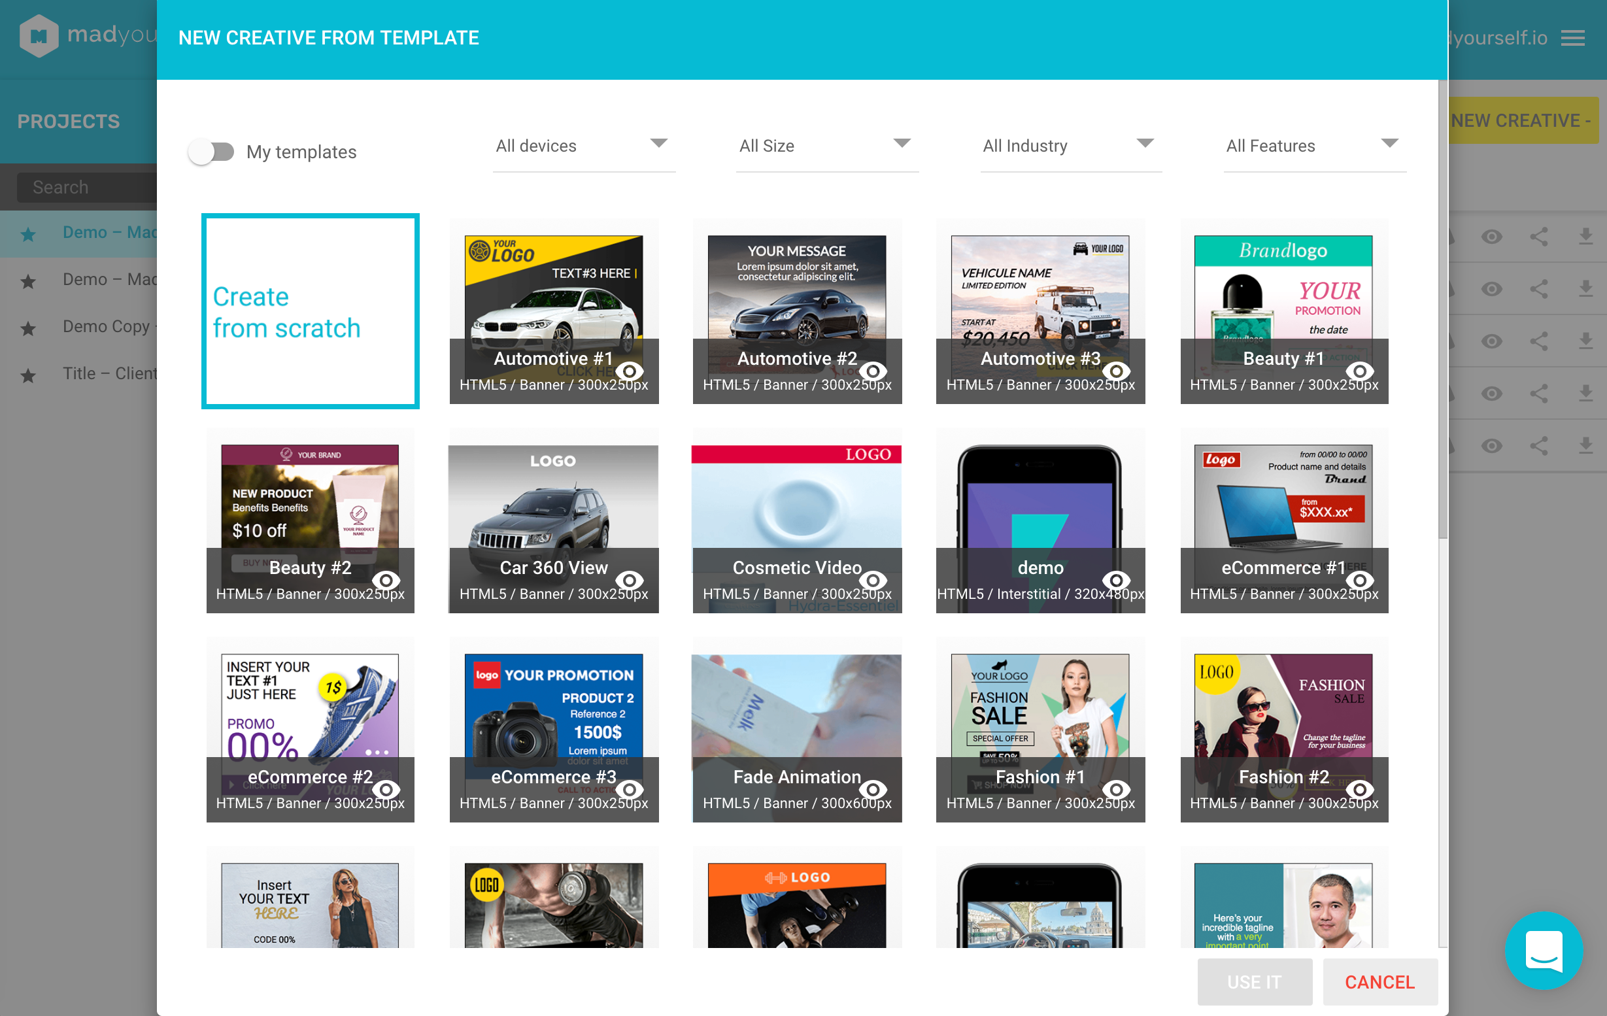Open the chat support bubble
Image resolution: width=1607 pixels, height=1016 pixels.
click(1544, 951)
